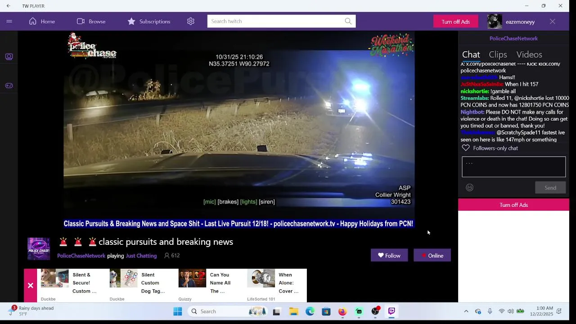The image size is (576, 324).
Task: Click Nightbot username in chat
Action: pyautogui.click(x=472, y=112)
